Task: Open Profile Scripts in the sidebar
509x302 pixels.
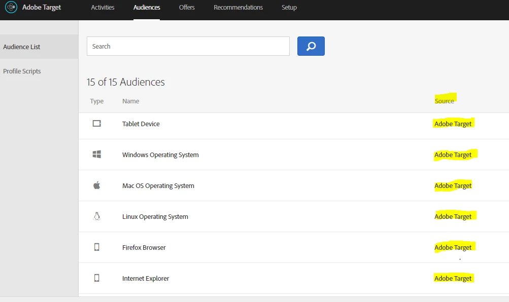Action: point(22,71)
